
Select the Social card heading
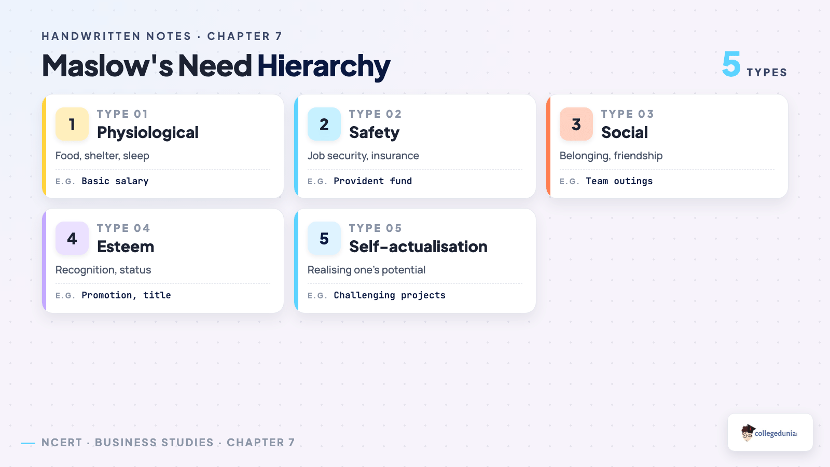625,133
